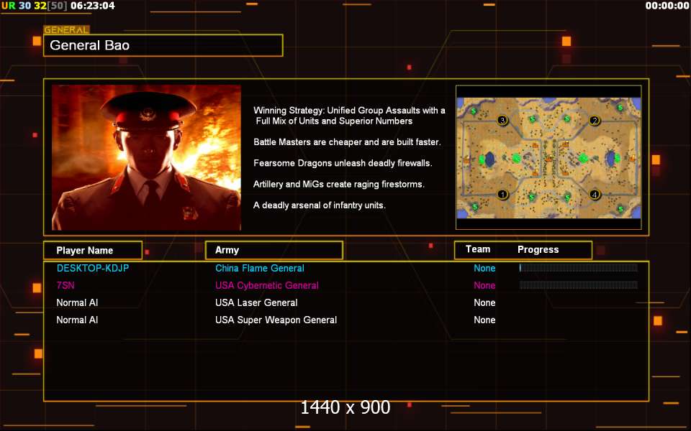This screenshot has width=691, height=431.
Task: Click the Artillery and MiGs firestorms line
Action: [x=339, y=185]
